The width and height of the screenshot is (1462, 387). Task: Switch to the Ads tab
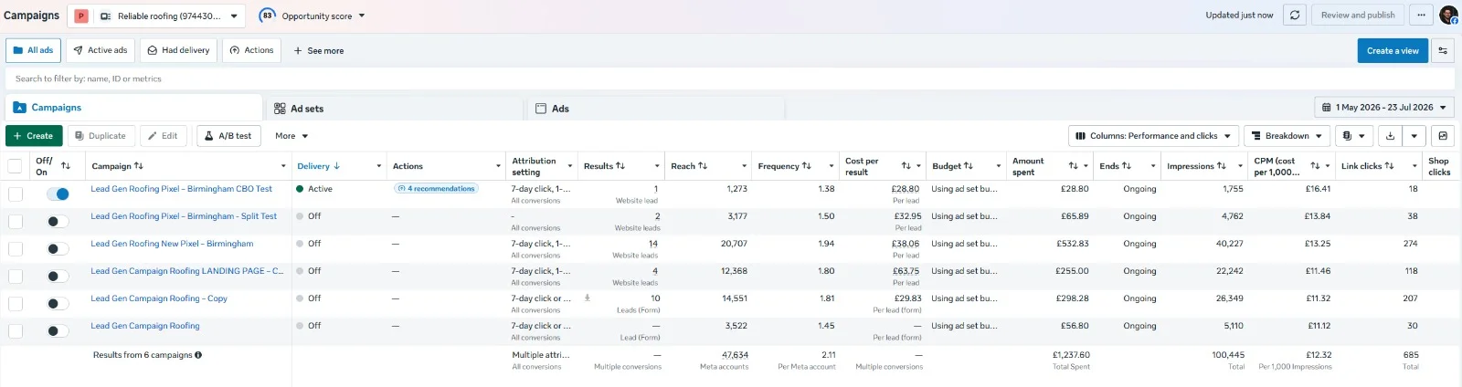coord(656,109)
